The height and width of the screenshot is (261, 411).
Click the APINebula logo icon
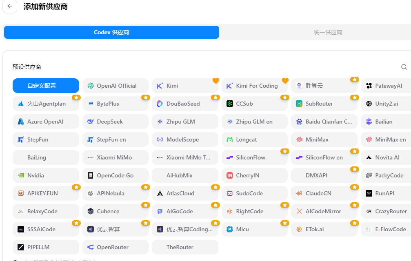(91, 193)
